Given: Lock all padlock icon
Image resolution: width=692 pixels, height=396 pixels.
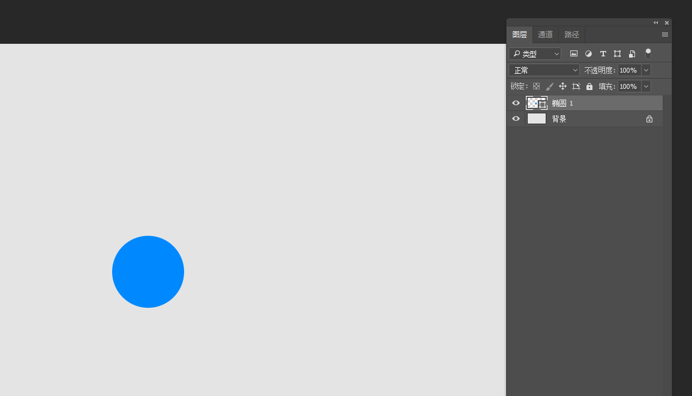Looking at the screenshot, I should (x=589, y=86).
